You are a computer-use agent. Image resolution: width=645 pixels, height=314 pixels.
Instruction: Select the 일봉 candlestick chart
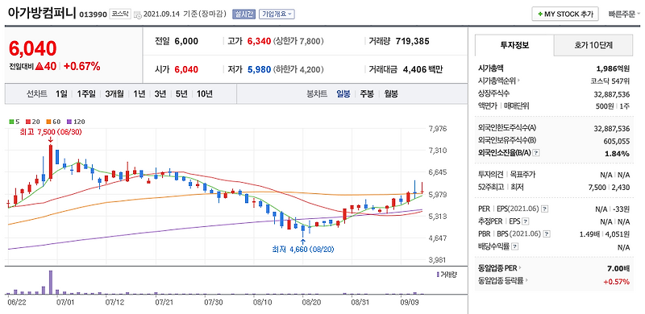343,94
